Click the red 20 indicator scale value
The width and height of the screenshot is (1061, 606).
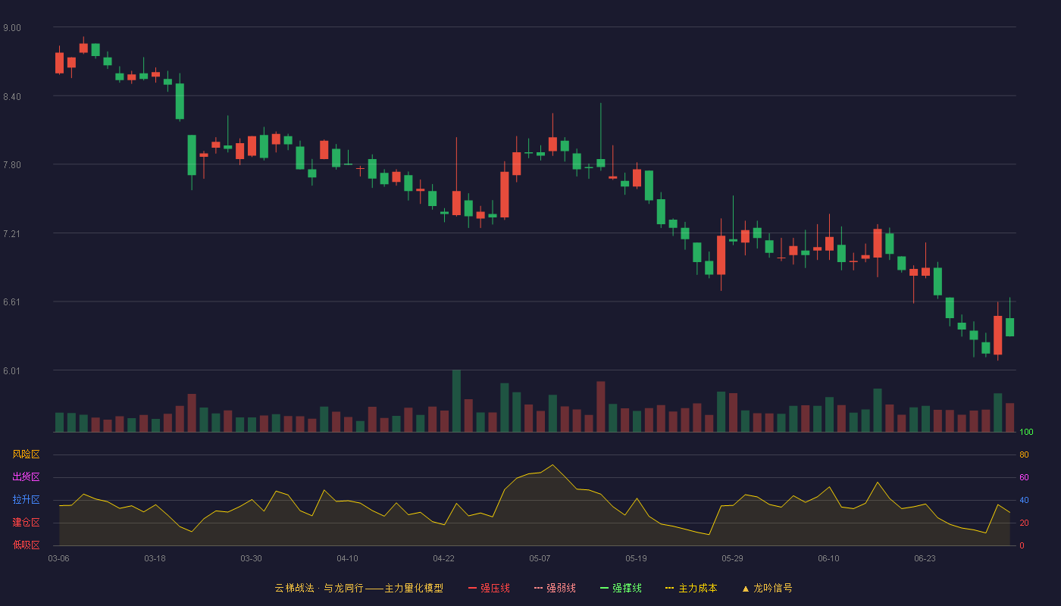[1024, 523]
